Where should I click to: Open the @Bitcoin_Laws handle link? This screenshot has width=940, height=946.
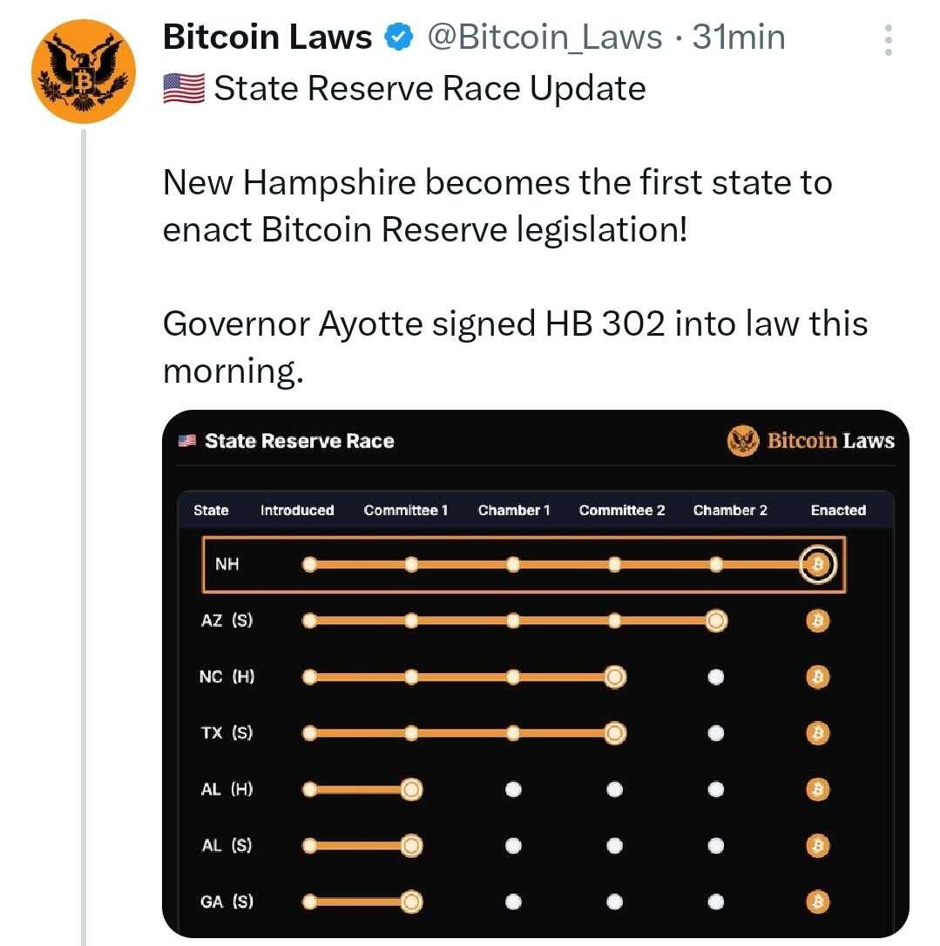click(x=544, y=37)
